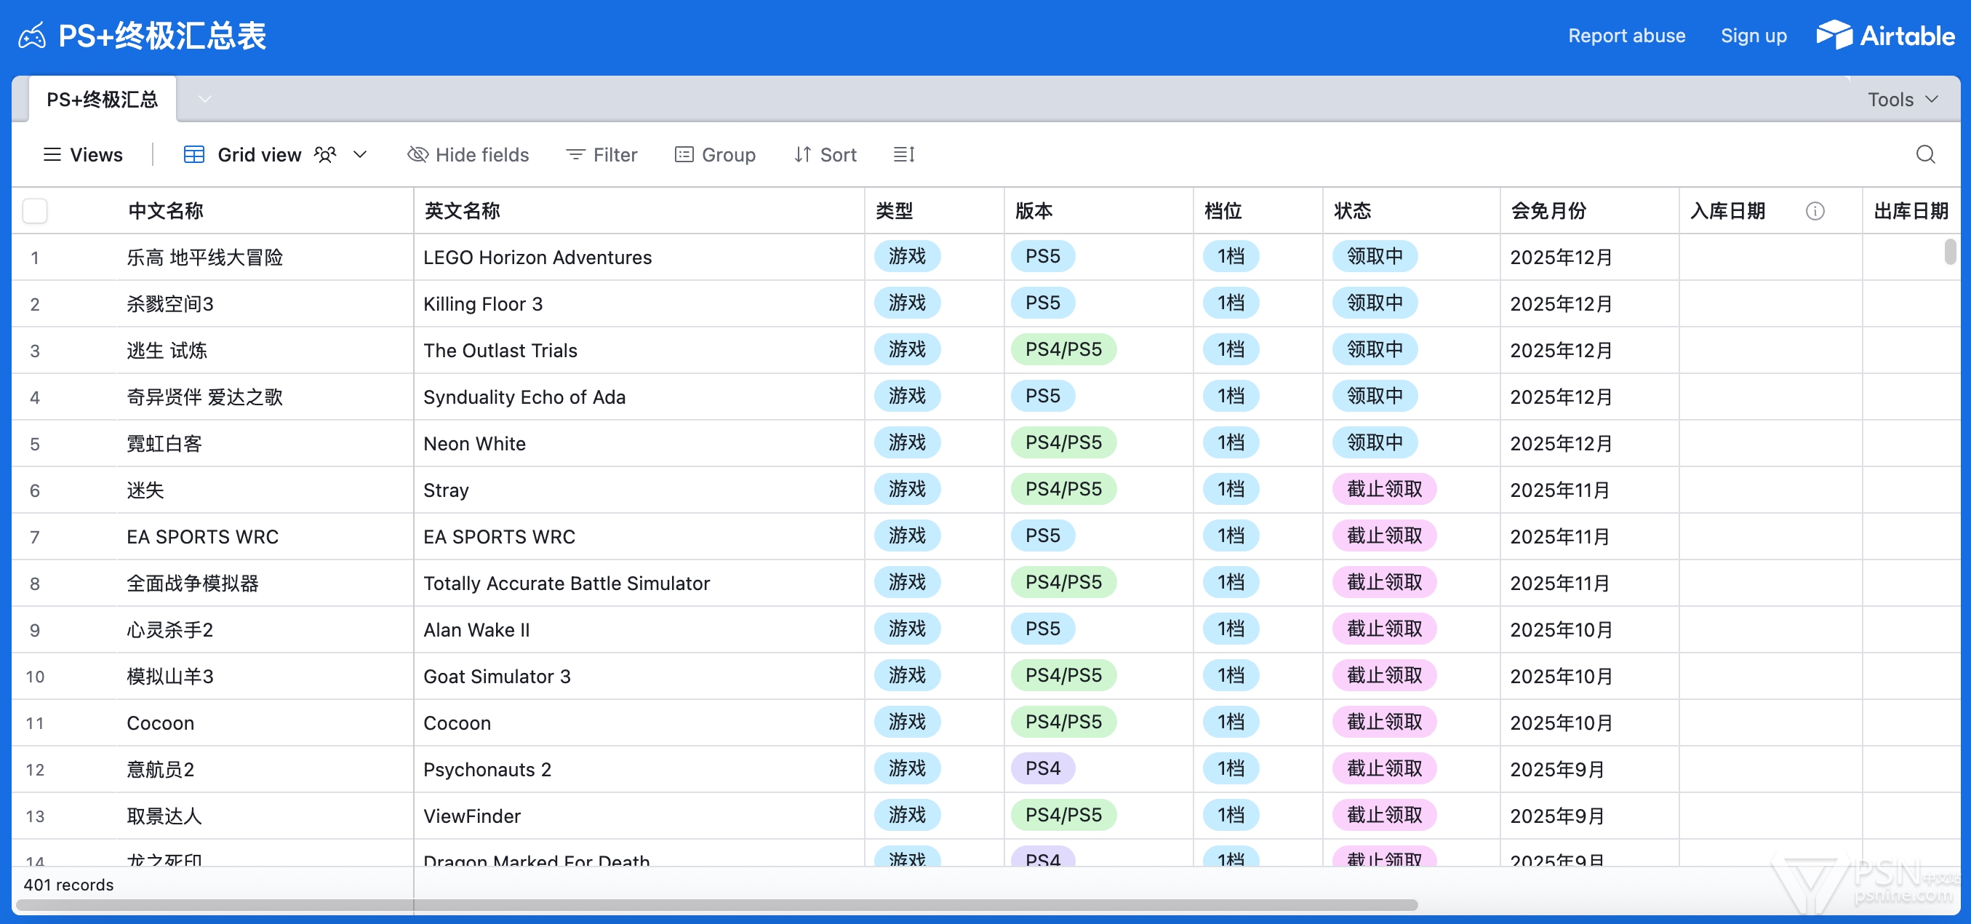The image size is (1971, 924).
Task: Click the collaborative view people icon
Action: (325, 155)
